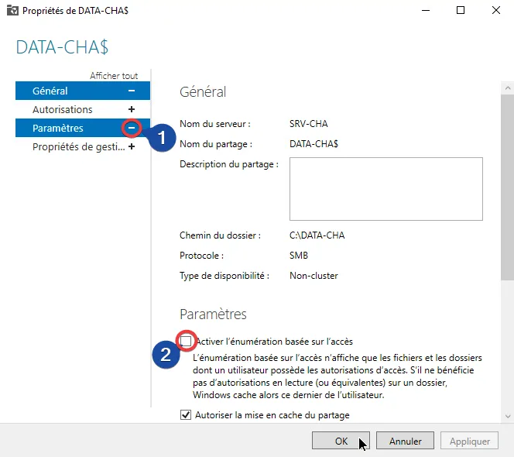This screenshot has width=514, height=457.
Task: Expand the Autorisations section plus icon
Action: 132,110
